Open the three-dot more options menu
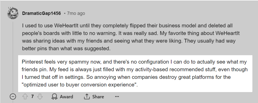258x103 pixels. pyautogui.click(x=117, y=97)
